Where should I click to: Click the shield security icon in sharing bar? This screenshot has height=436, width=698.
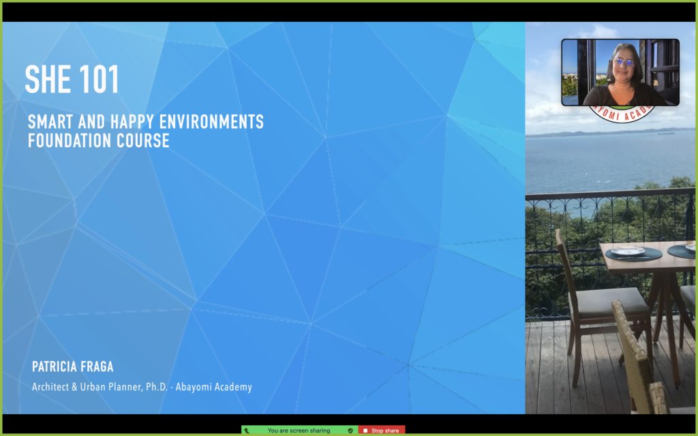tap(350, 431)
